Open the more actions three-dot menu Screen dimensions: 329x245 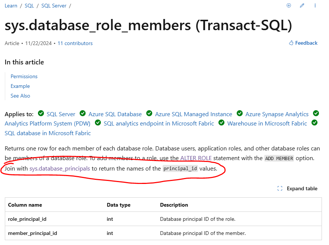[x=315, y=6]
